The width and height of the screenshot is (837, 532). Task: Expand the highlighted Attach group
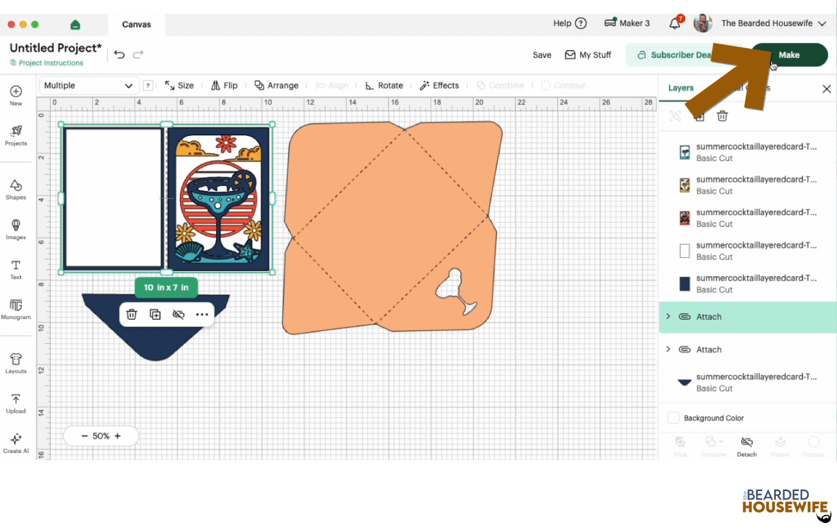coord(668,316)
